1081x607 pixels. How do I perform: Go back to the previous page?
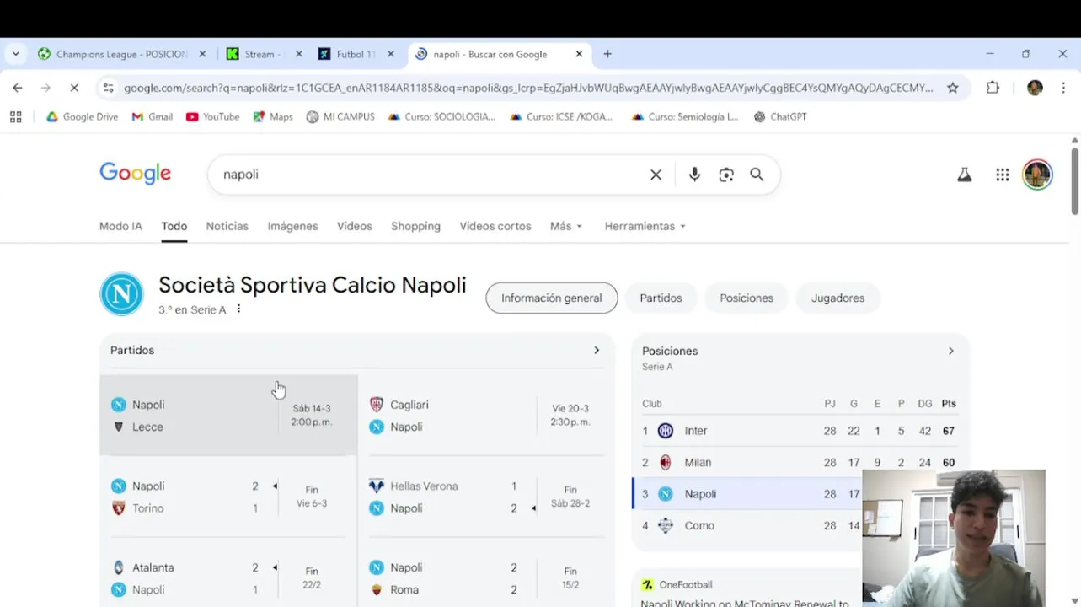18,88
